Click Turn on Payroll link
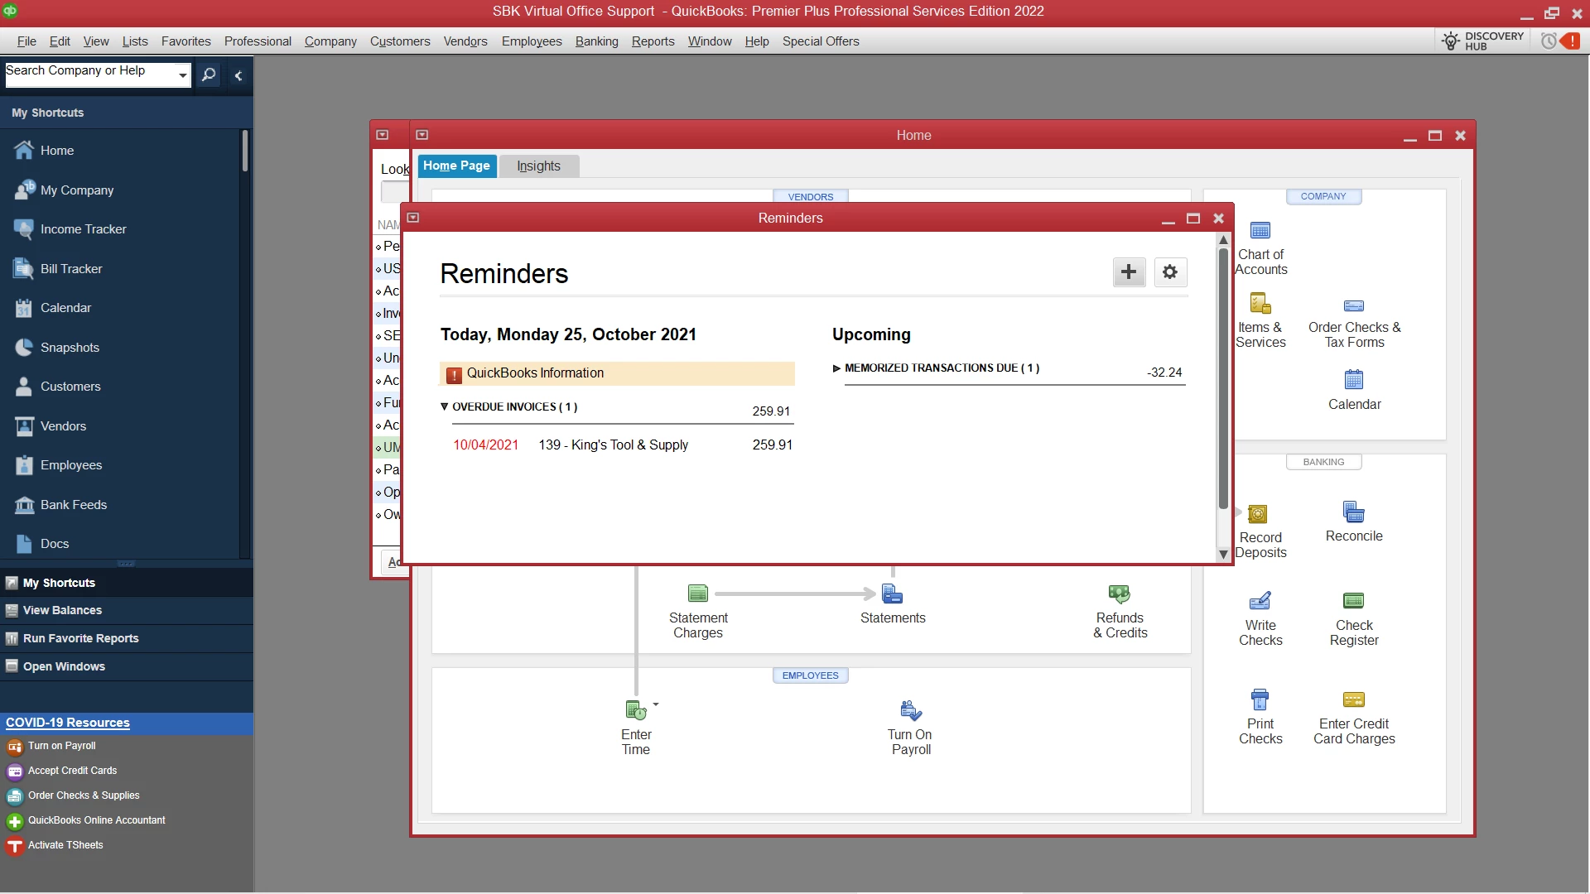 click(x=62, y=746)
